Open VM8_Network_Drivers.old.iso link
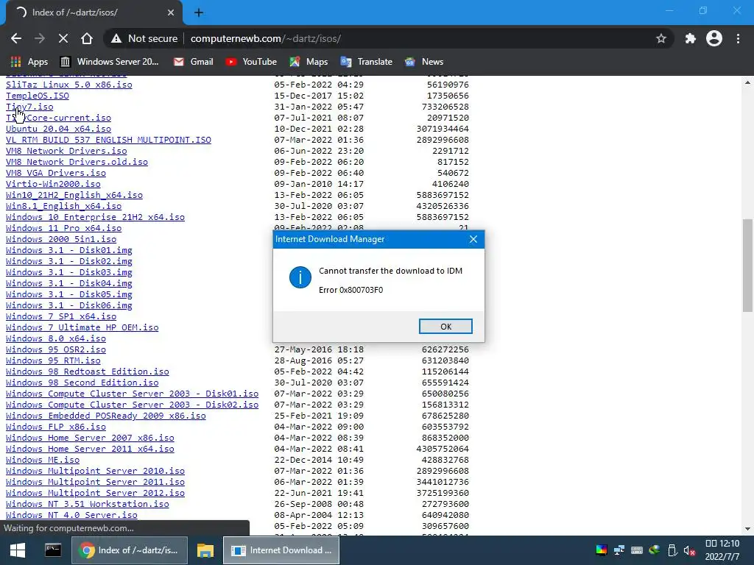The height and width of the screenshot is (565, 754). [77, 162]
